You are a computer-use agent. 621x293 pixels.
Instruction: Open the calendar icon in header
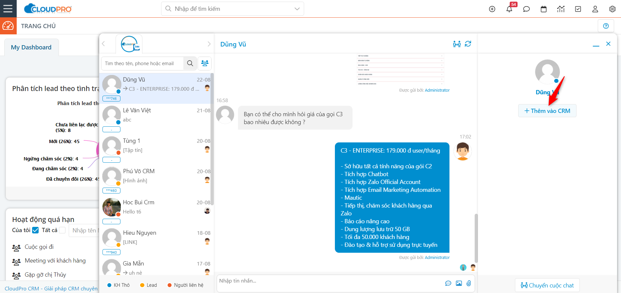(x=544, y=9)
